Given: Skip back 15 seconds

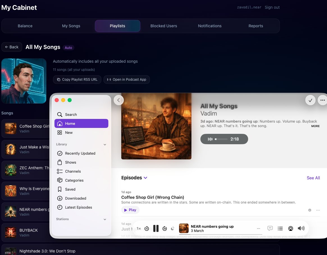Looking at the screenshot, I should [x=147, y=229].
